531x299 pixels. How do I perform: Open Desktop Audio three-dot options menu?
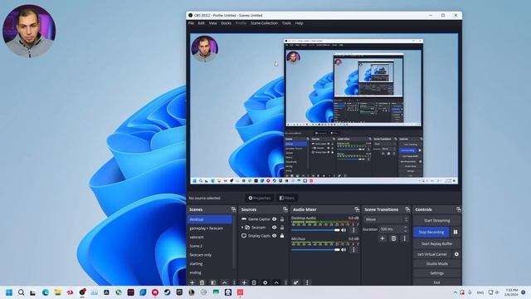pos(353,230)
